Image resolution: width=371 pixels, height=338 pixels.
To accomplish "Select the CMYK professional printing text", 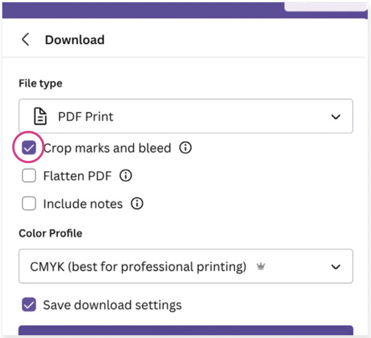I will [x=138, y=267].
